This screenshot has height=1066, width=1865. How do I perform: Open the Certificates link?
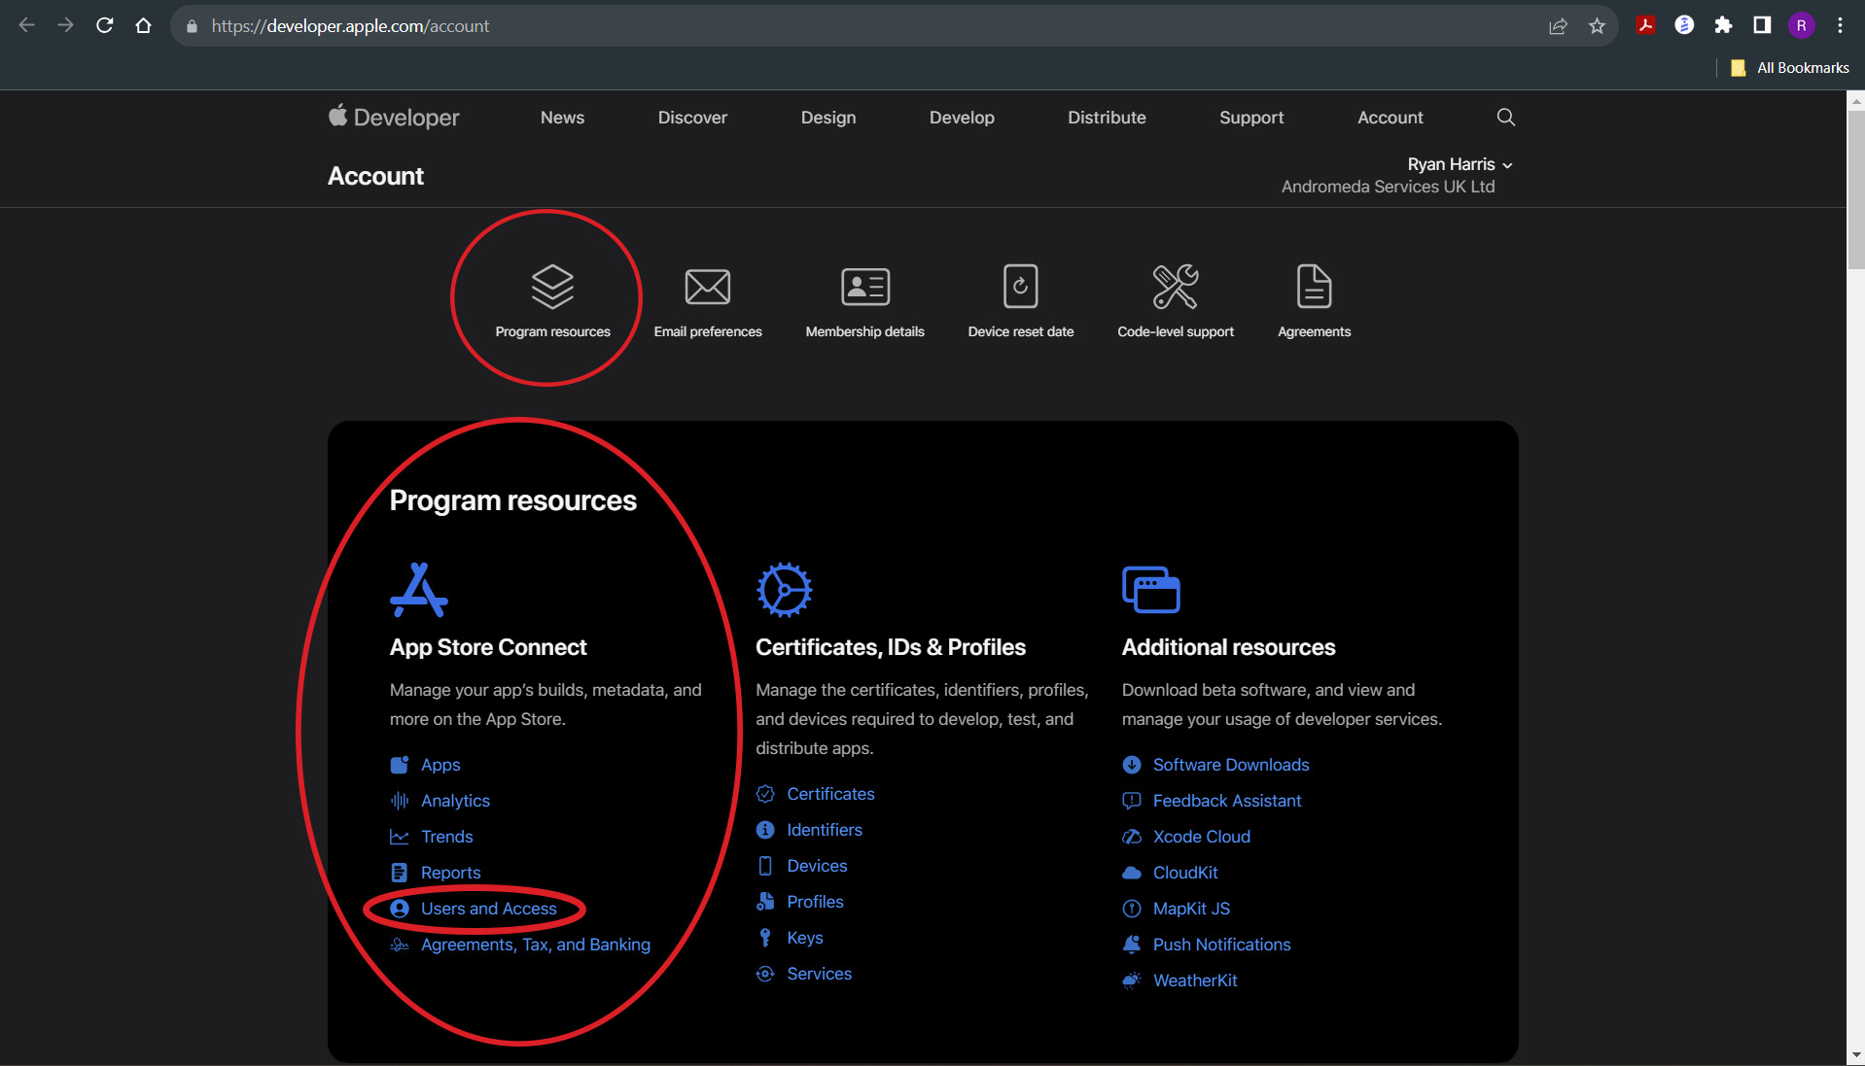(x=830, y=794)
